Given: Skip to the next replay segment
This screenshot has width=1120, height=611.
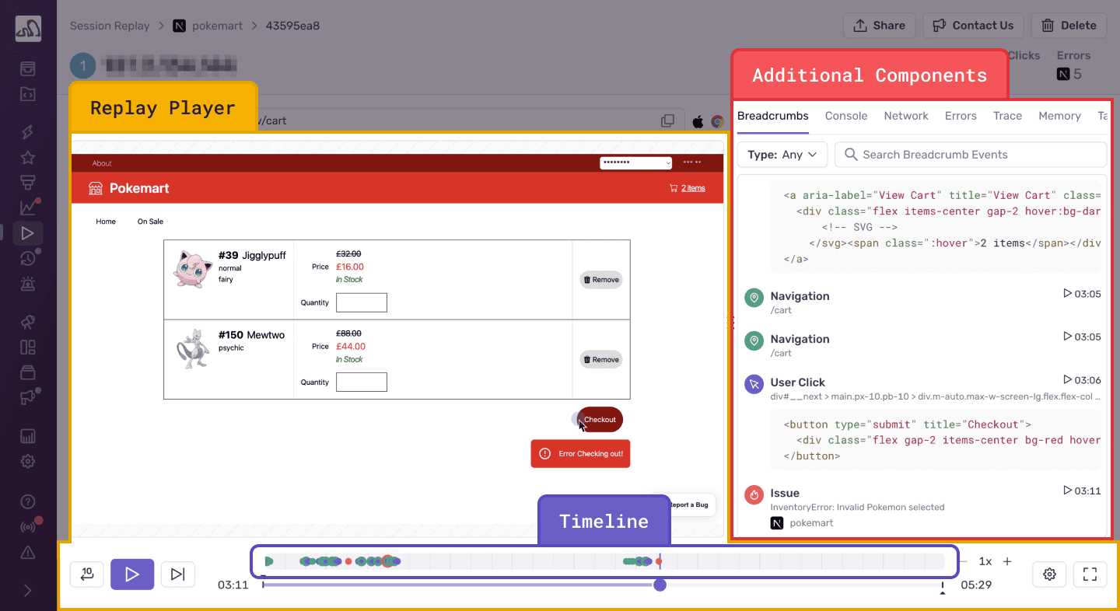Looking at the screenshot, I should [x=177, y=574].
